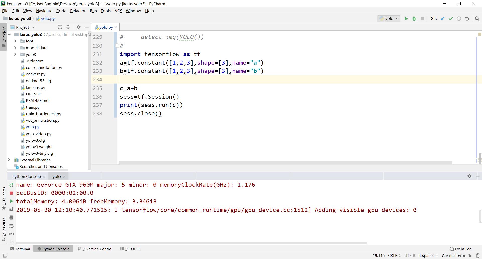Rerun the Python Console with the restart icon
The height and width of the screenshot is (259, 482).
tap(11, 185)
